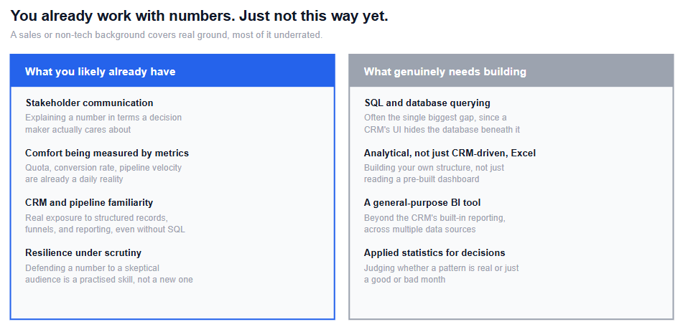Click the 'Judging whether a pattern is real' description
This screenshot has height=327, width=683.
tap(442, 273)
